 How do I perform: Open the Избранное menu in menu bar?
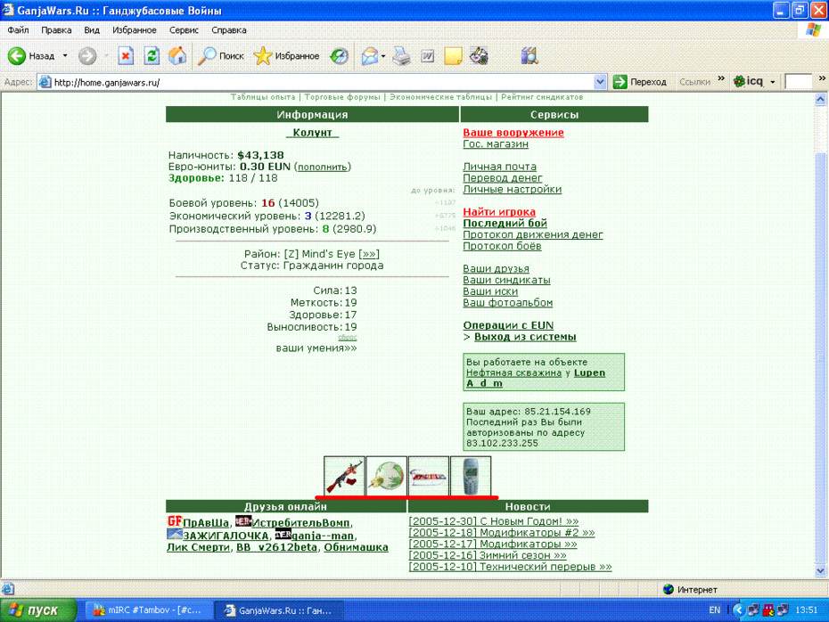click(x=135, y=30)
